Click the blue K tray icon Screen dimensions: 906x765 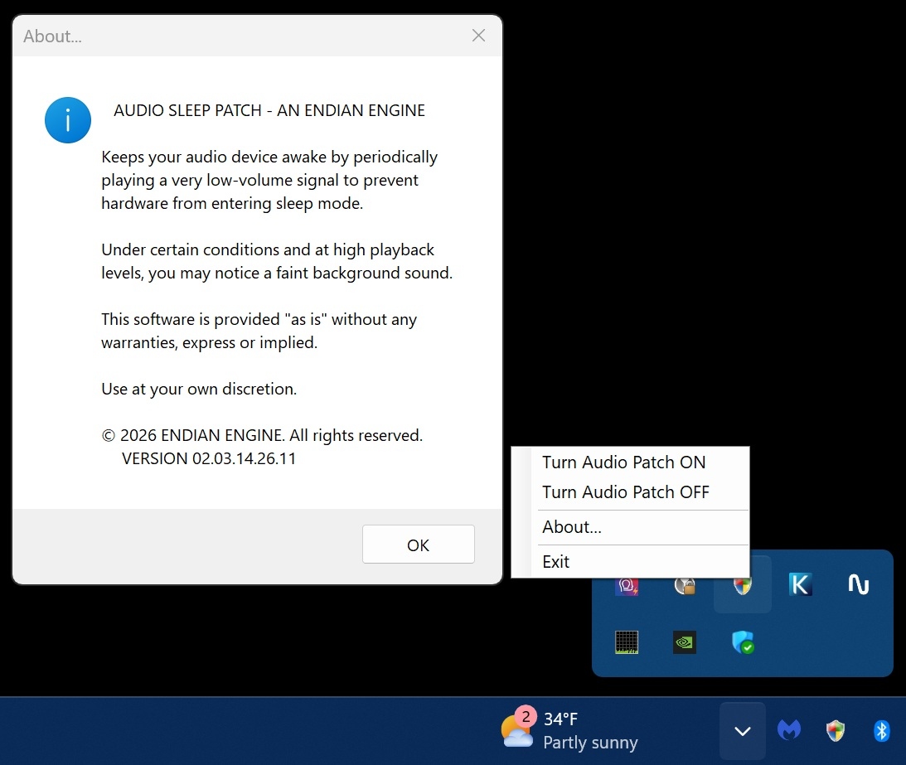[801, 584]
